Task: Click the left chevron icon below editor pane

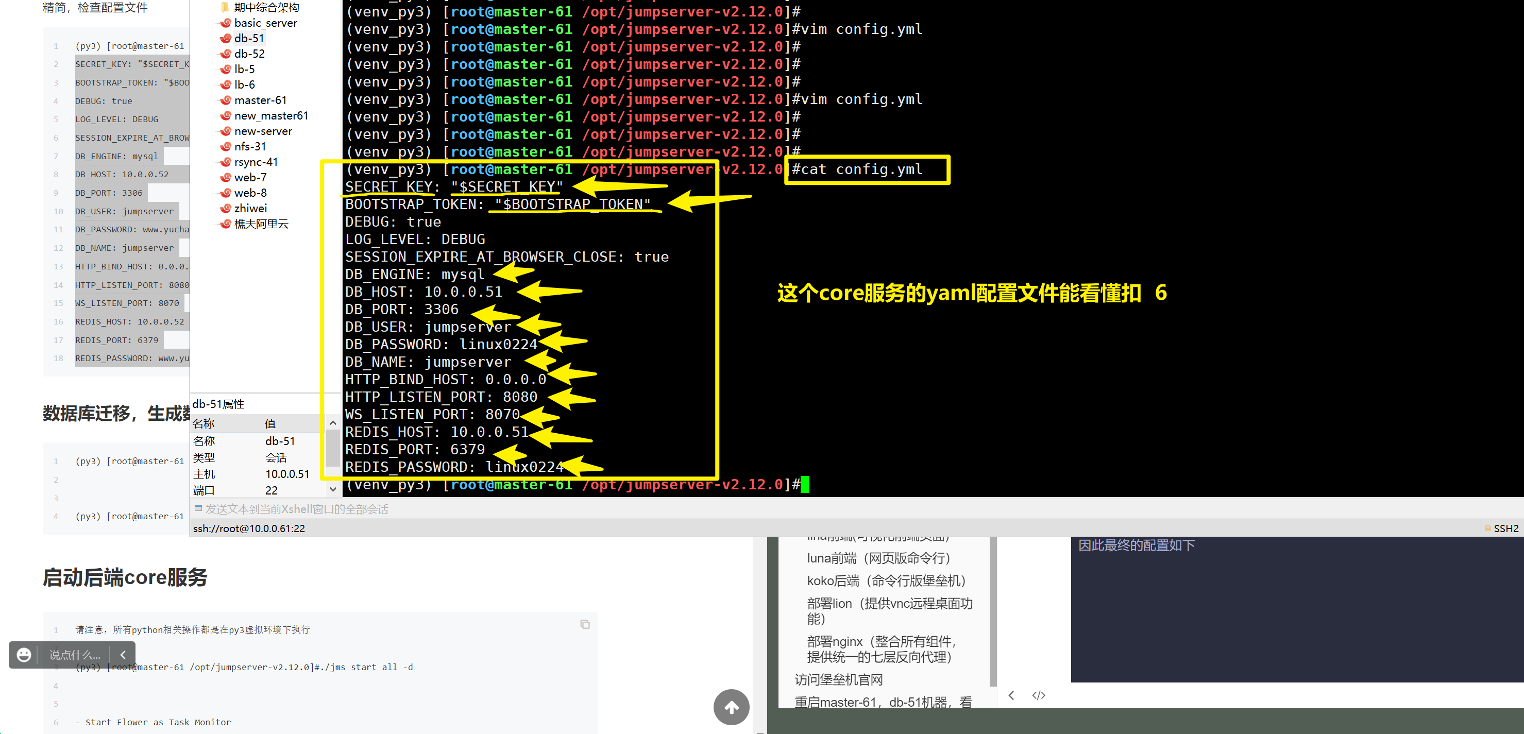Action: tap(1011, 695)
